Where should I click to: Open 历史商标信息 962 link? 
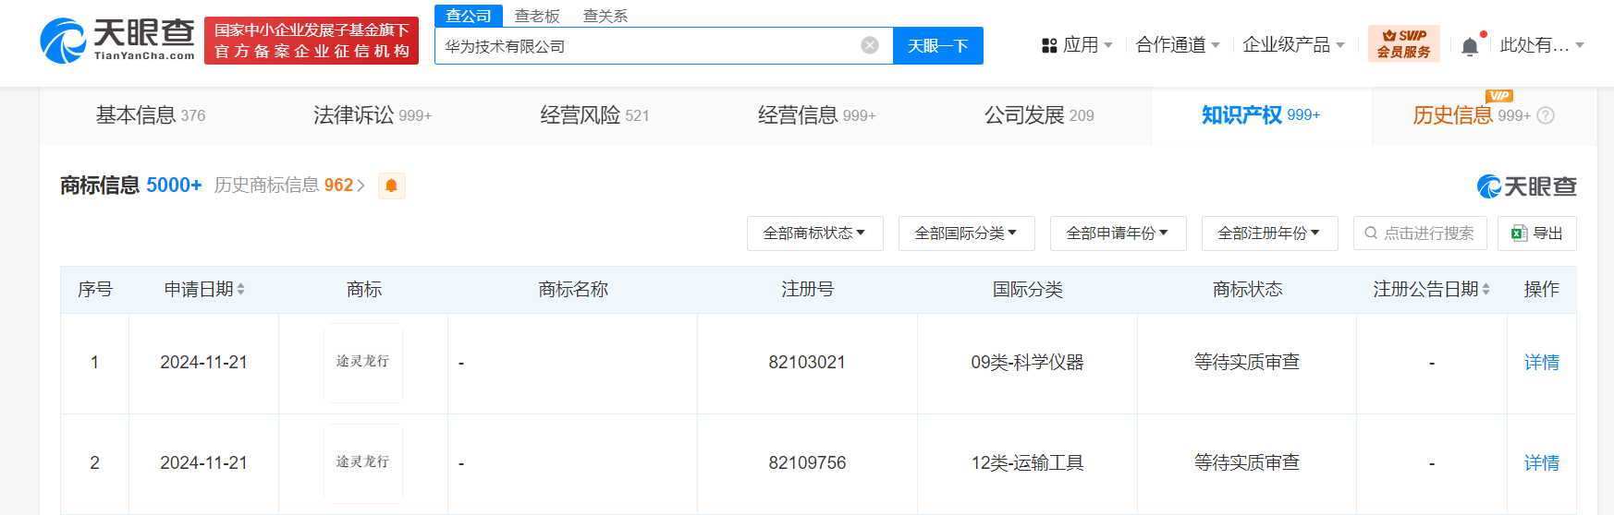[x=289, y=186]
